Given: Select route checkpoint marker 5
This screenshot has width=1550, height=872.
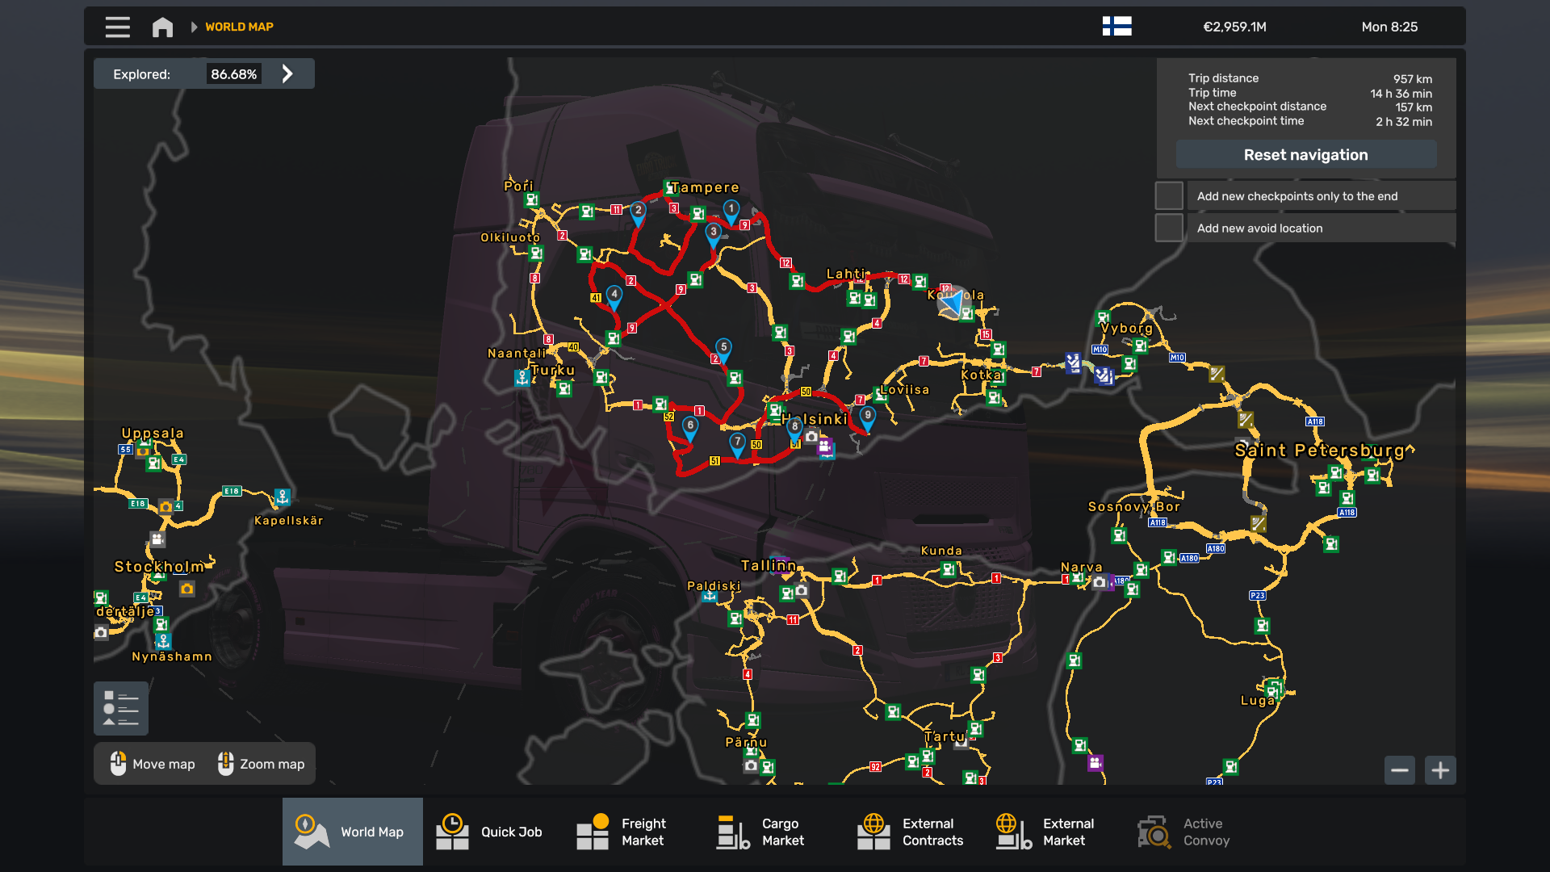Looking at the screenshot, I should pos(723,349).
